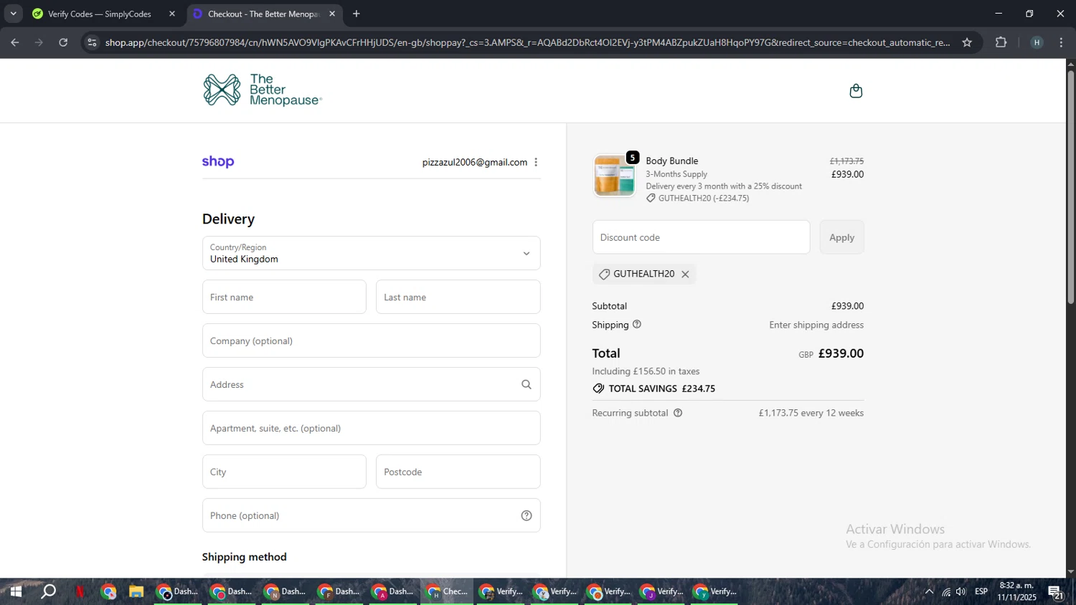This screenshot has height=605, width=1076.
Task: Open taskbar clock and date
Action: [1016, 591]
